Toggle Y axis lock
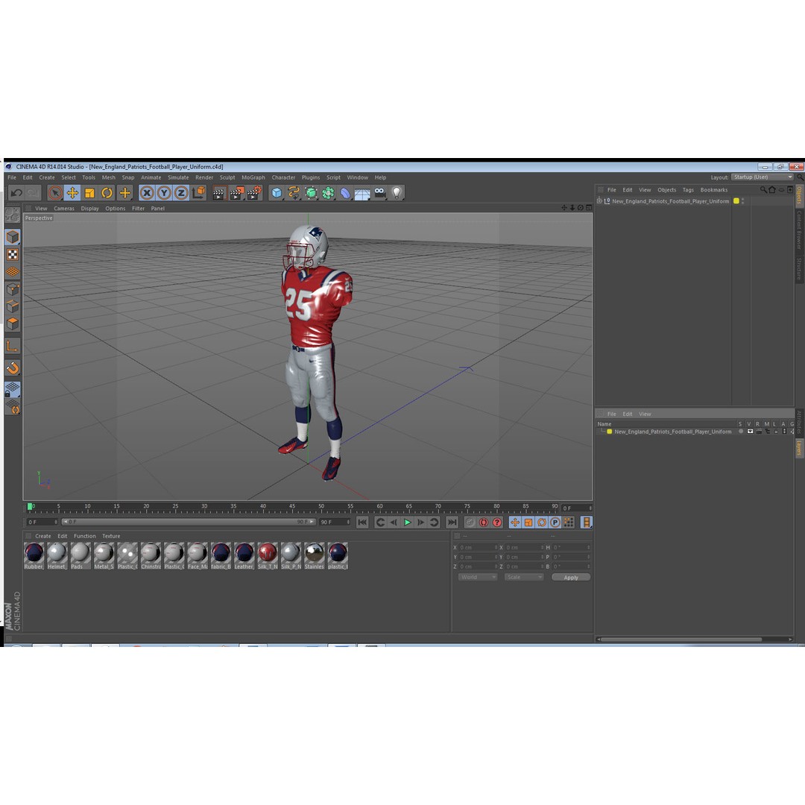This screenshot has width=805, height=805. pos(164,193)
